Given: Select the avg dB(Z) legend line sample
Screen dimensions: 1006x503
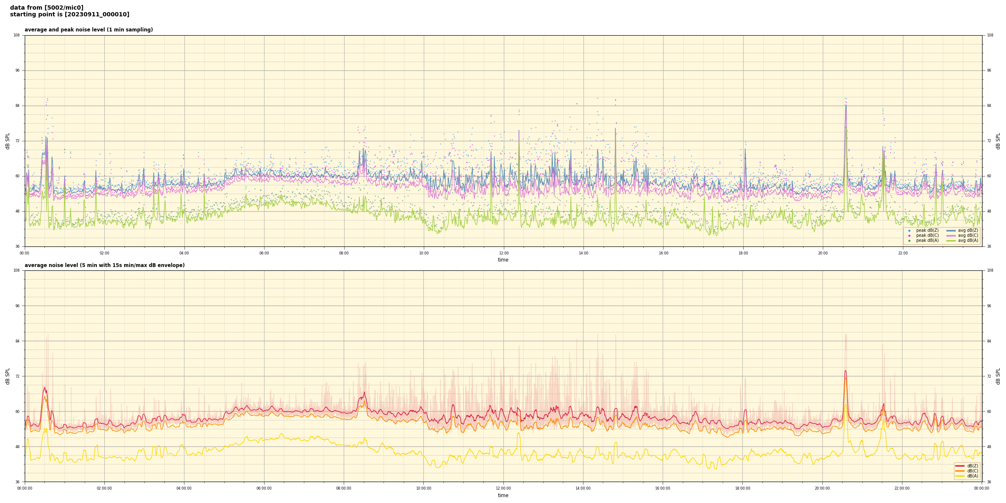Looking at the screenshot, I should [x=951, y=231].
